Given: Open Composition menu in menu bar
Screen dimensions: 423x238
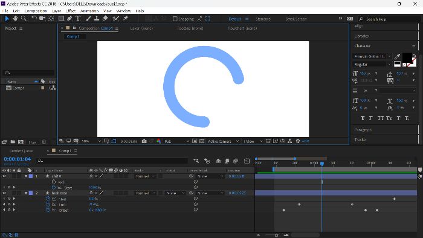Looking at the screenshot, I should (36, 11).
